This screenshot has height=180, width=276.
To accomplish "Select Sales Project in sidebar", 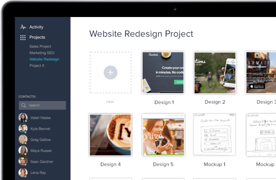I will (x=40, y=46).
